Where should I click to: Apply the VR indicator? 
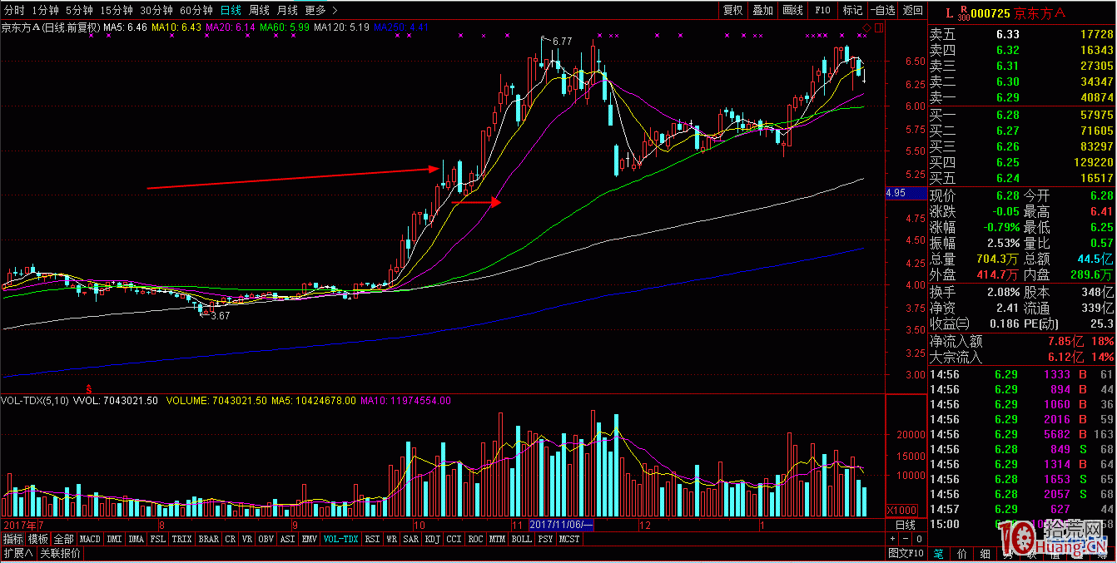[x=247, y=539]
